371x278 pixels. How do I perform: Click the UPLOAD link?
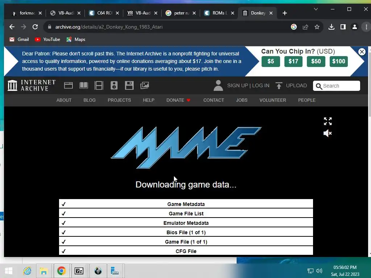(291, 85)
